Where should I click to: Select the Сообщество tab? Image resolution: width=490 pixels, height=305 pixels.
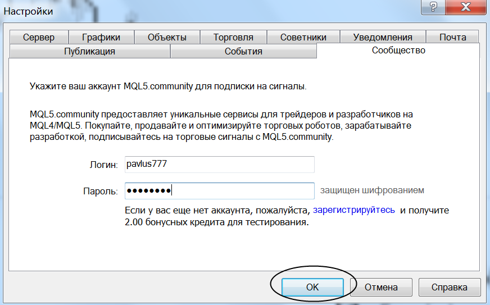[x=398, y=51]
